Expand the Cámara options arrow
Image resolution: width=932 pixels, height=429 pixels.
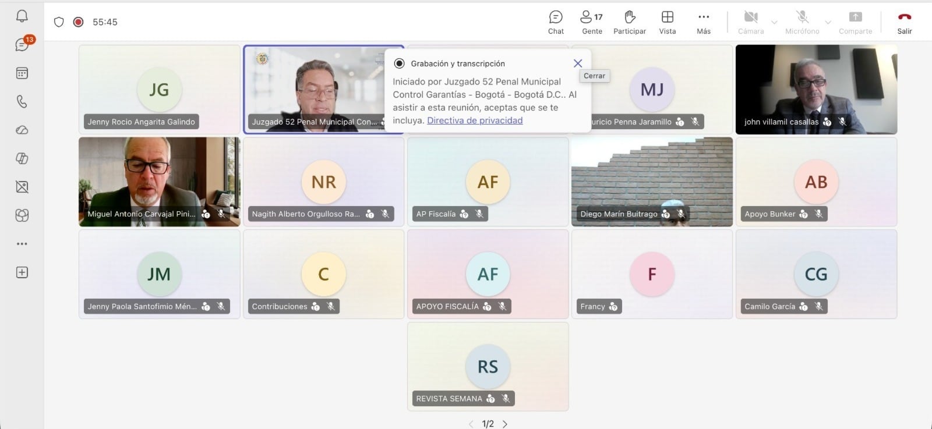click(774, 23)
